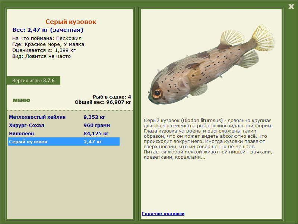Viewport: 298px width, 224px height.
Task: Open the Горячие клавиши link
Action: click(x=163, y=214)
